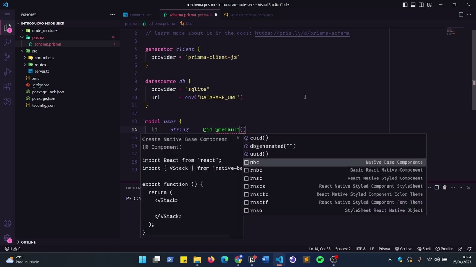The width and height of the screenshot is (476, 267).
Task: Open Explorer views and more actions menu
Action: 112,15
